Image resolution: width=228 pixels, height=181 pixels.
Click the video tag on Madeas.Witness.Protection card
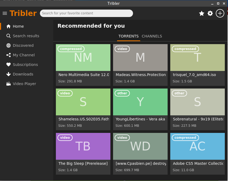(122, 49)
